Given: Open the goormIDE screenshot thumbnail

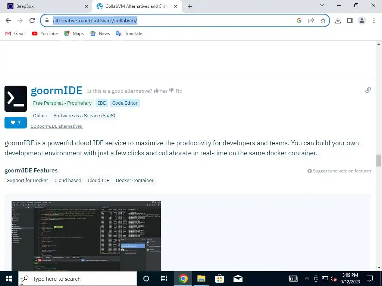Looking at the screenshot, I should coord(86,236).
